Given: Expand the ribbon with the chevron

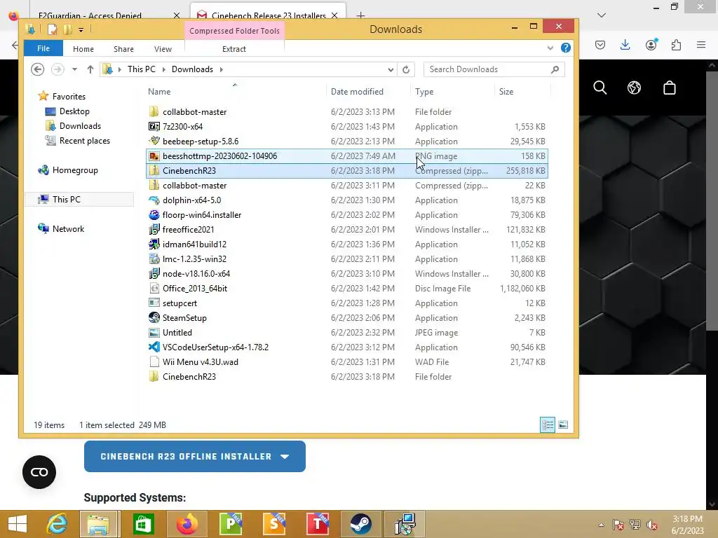Looking at the screenshot, I should tap(550, 48).
